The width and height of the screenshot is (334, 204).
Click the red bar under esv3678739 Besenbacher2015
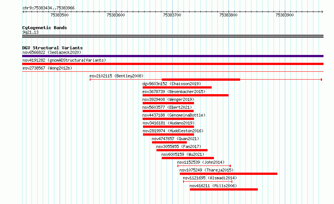tap(185, 95)
